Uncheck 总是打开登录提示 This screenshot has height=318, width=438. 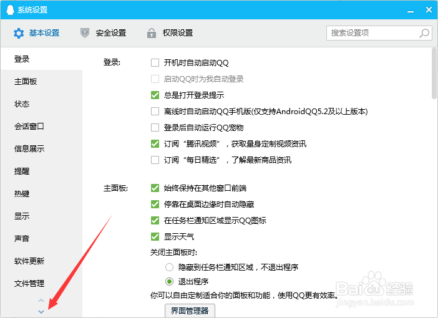155,95
